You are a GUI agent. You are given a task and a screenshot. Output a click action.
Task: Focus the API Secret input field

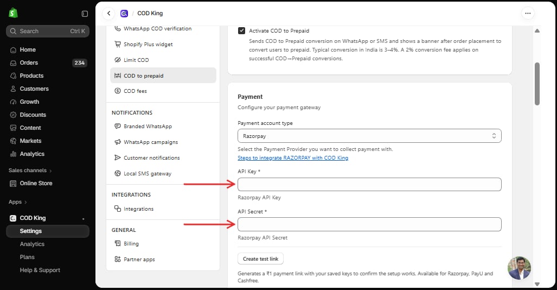click(369, 224)
